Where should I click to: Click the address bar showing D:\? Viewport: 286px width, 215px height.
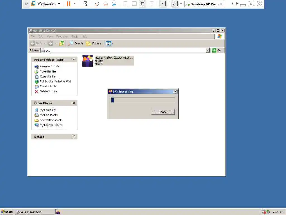pos(123,50)
